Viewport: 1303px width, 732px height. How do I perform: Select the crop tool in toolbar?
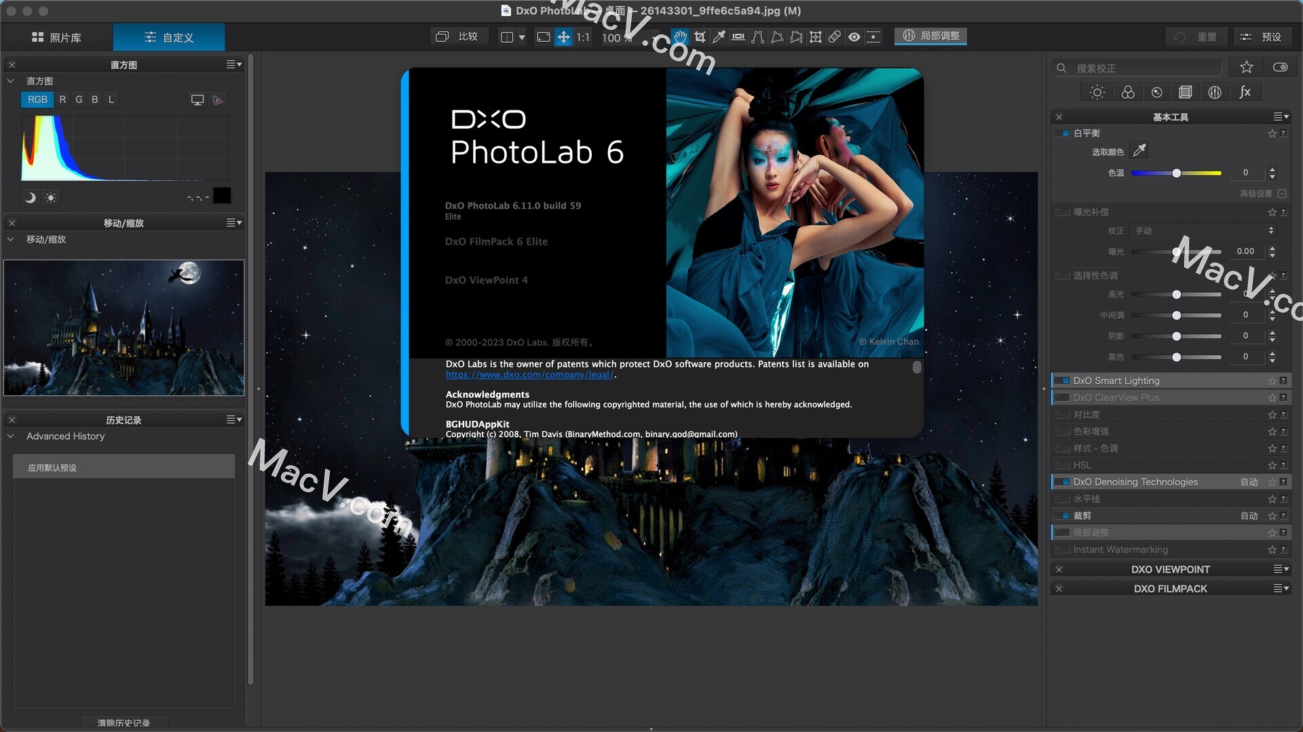pyautogui.click(x=700, y=37)
